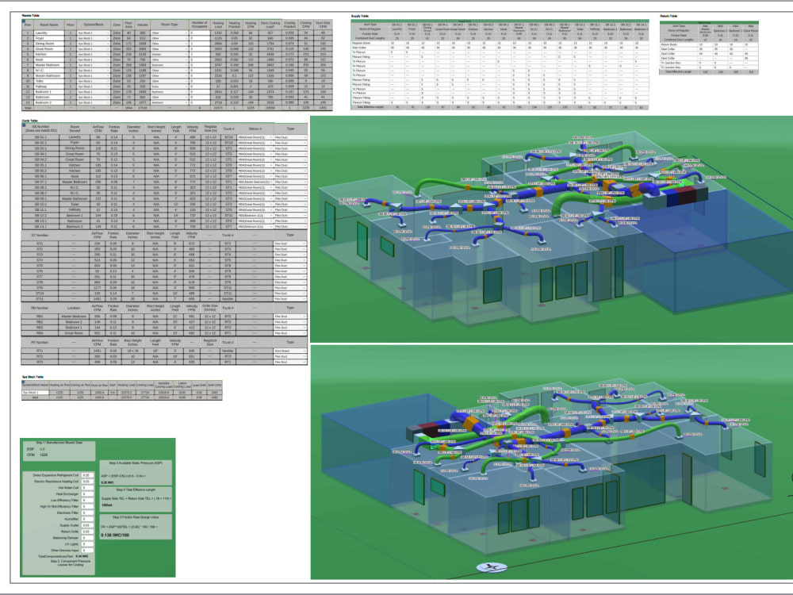Click the Humidifier value field
The width and height of the screenshot is (793, 595).
(x=87, y=519)
